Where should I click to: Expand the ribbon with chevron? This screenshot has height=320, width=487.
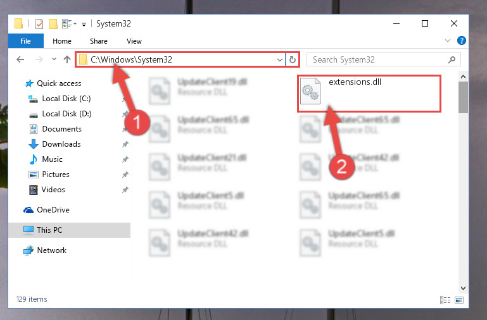click(448, 40)
